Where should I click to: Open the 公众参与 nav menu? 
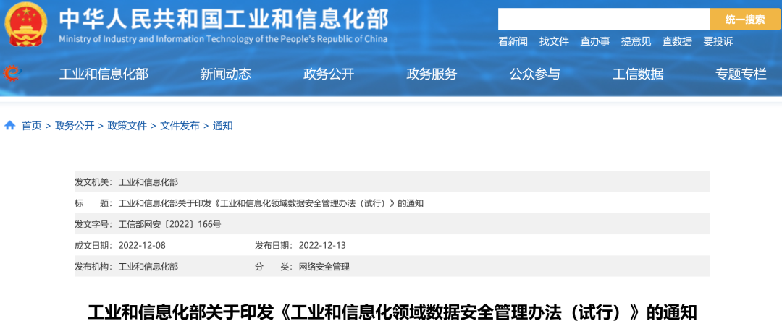(x=534, y=74)
